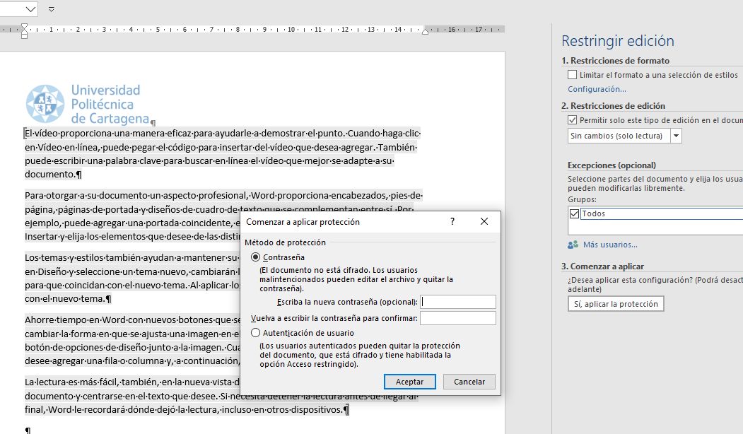Screen dimensions: 743x434
Task: Uncheck Permitir solo este tipo de edición
Action: coord(573,120)
